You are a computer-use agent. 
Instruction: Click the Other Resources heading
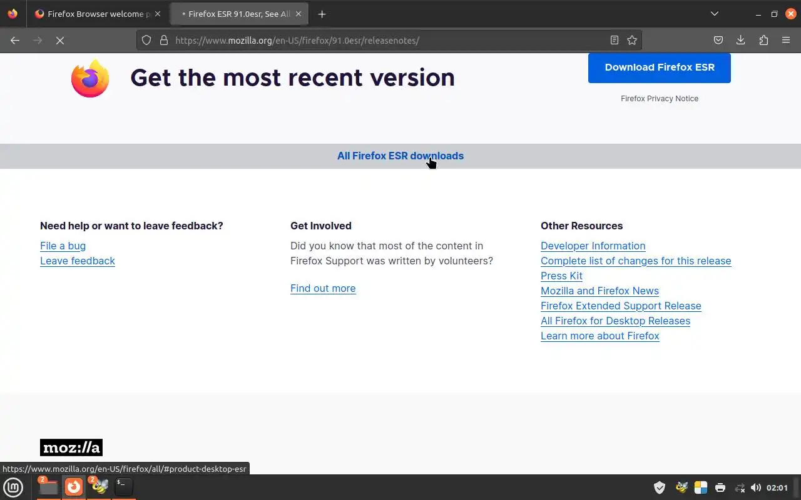(x=581, y=226)
